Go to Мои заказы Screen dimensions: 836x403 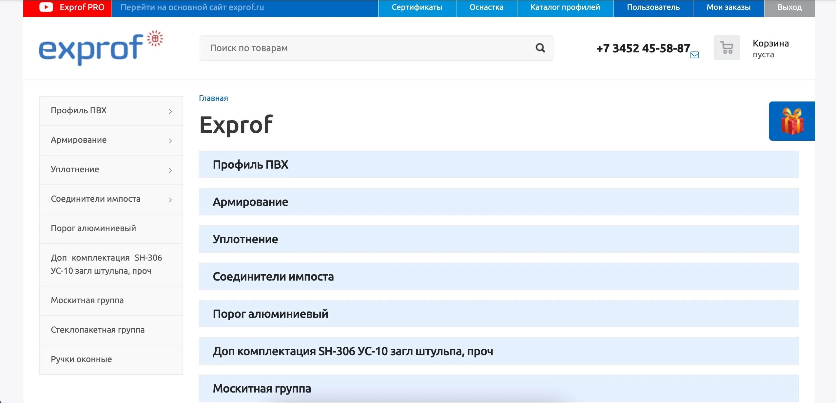click(x=728, y=7)
